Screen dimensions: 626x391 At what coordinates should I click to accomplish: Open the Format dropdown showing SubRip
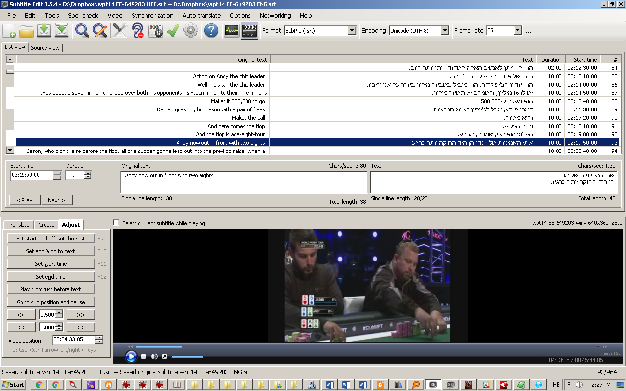(x=351, y=30)
